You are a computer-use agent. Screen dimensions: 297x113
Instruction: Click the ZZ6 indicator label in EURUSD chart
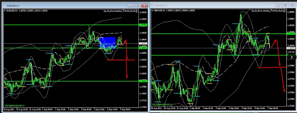coord(14,106)
